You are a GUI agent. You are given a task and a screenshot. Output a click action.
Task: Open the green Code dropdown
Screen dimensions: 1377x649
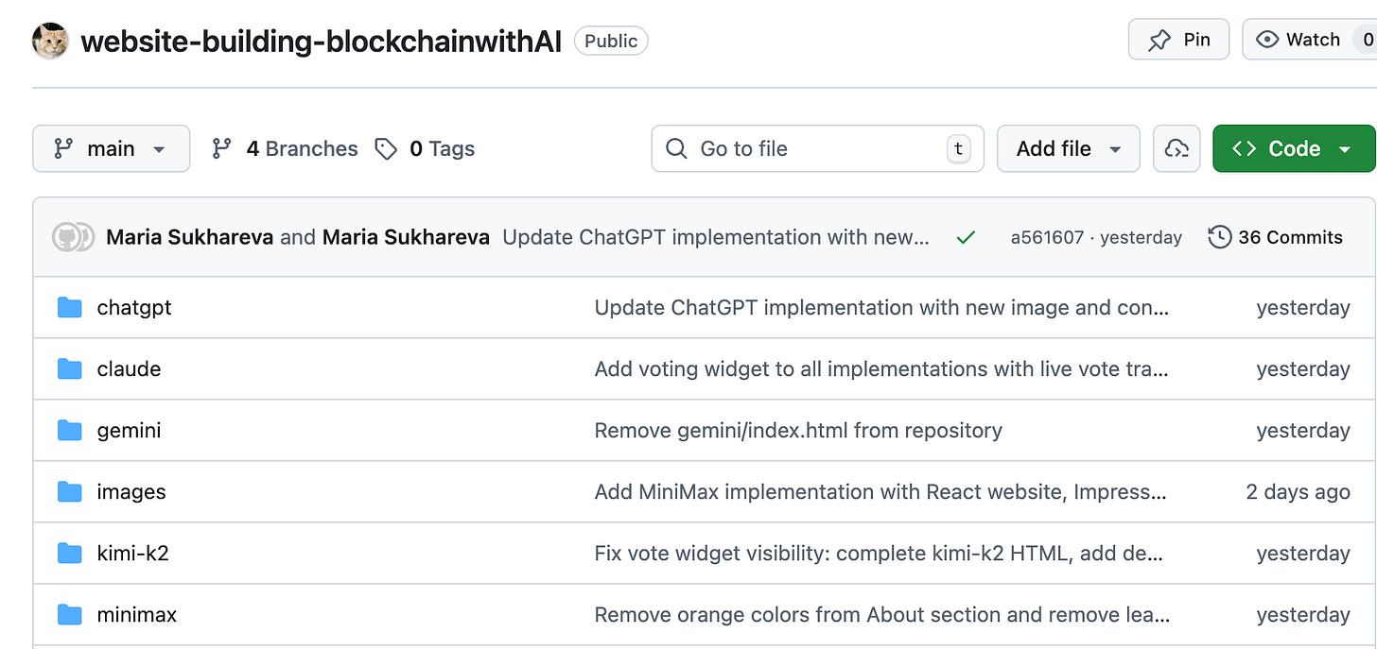pyautogui.click(x=1293, y=149)
